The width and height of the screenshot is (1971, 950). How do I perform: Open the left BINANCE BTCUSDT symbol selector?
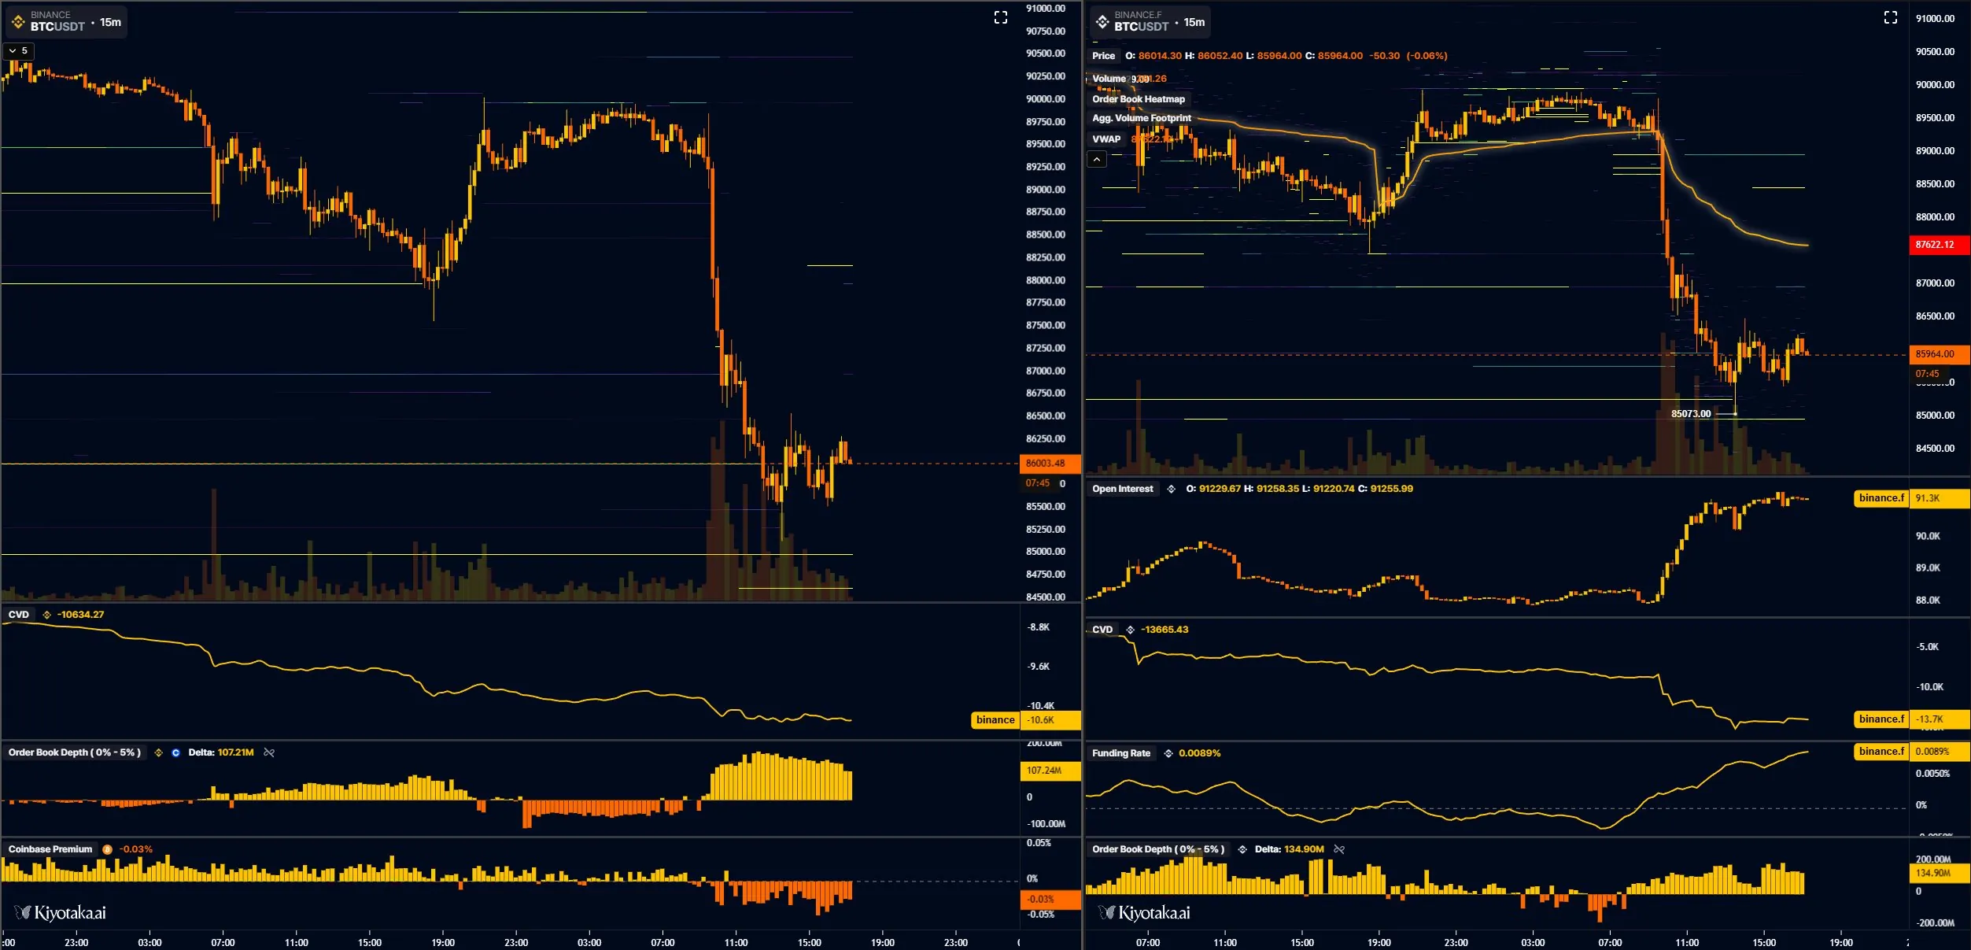pos(57,22)
